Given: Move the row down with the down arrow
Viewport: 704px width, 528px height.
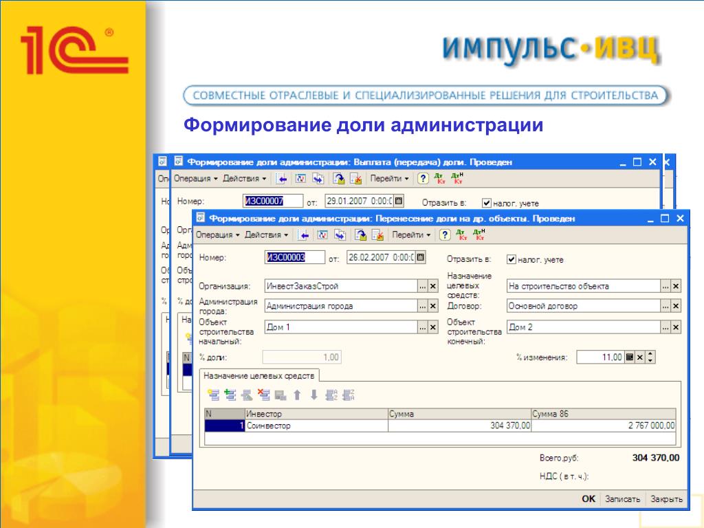Looking at the screenshot, I should (313, 395).
